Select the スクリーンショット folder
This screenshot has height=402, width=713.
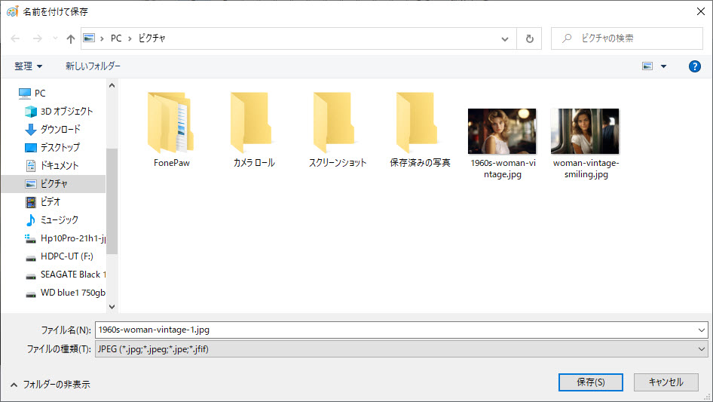click(x=337, y=124)
